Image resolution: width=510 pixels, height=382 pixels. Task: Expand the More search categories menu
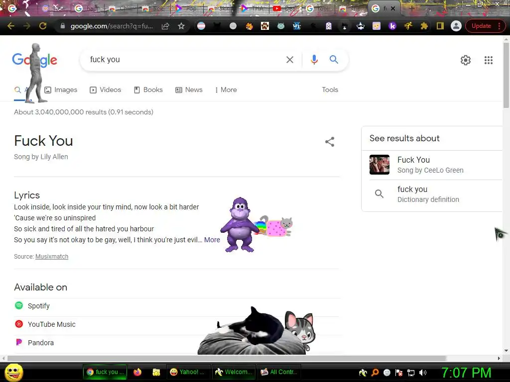point(226,90)
